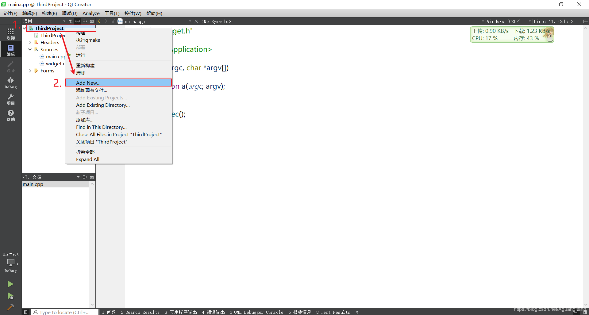Collapse the Sources folder

pyautogui.click(x=30, y=49)
